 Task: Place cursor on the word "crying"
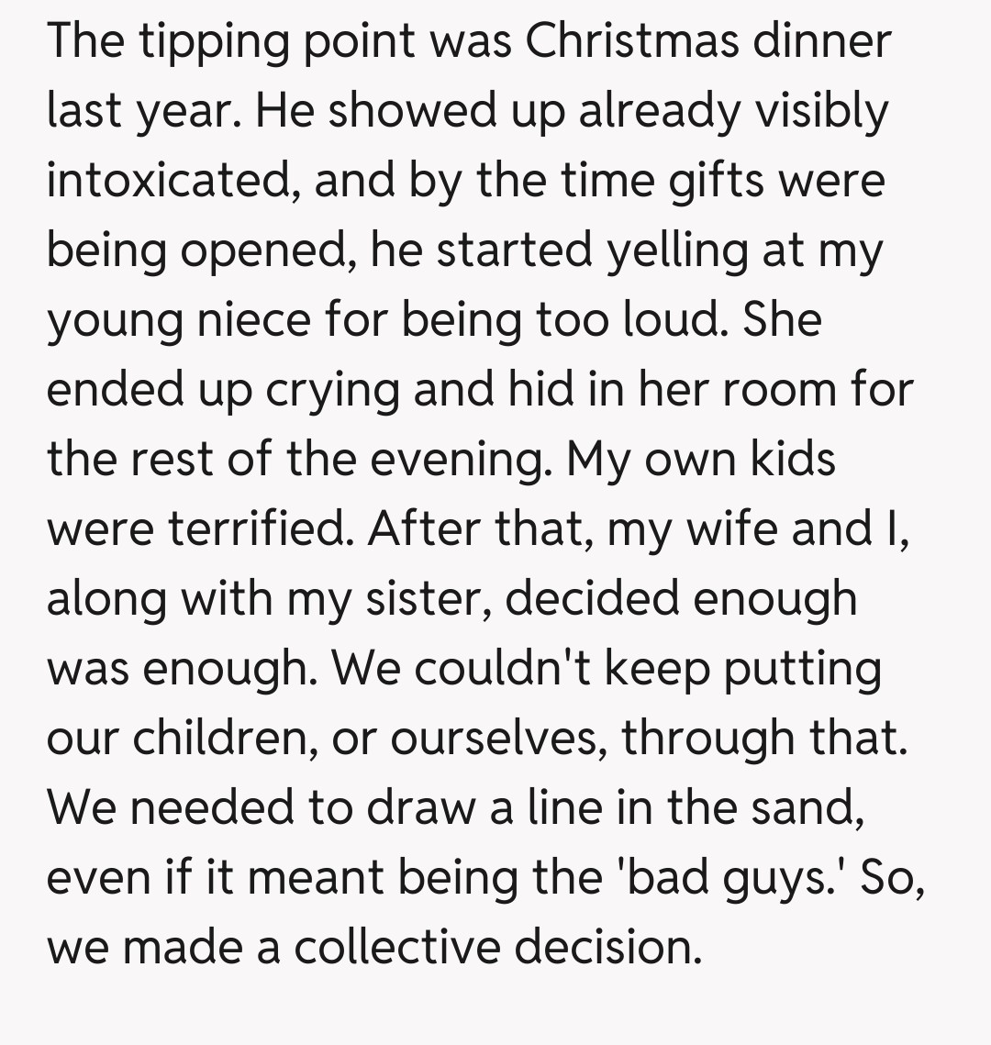click(333, 393)
